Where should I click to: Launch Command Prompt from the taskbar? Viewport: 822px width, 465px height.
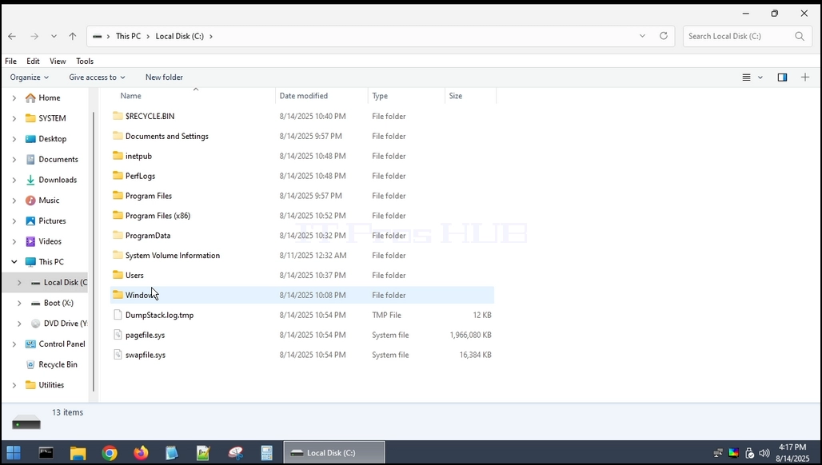click(46, 452)
